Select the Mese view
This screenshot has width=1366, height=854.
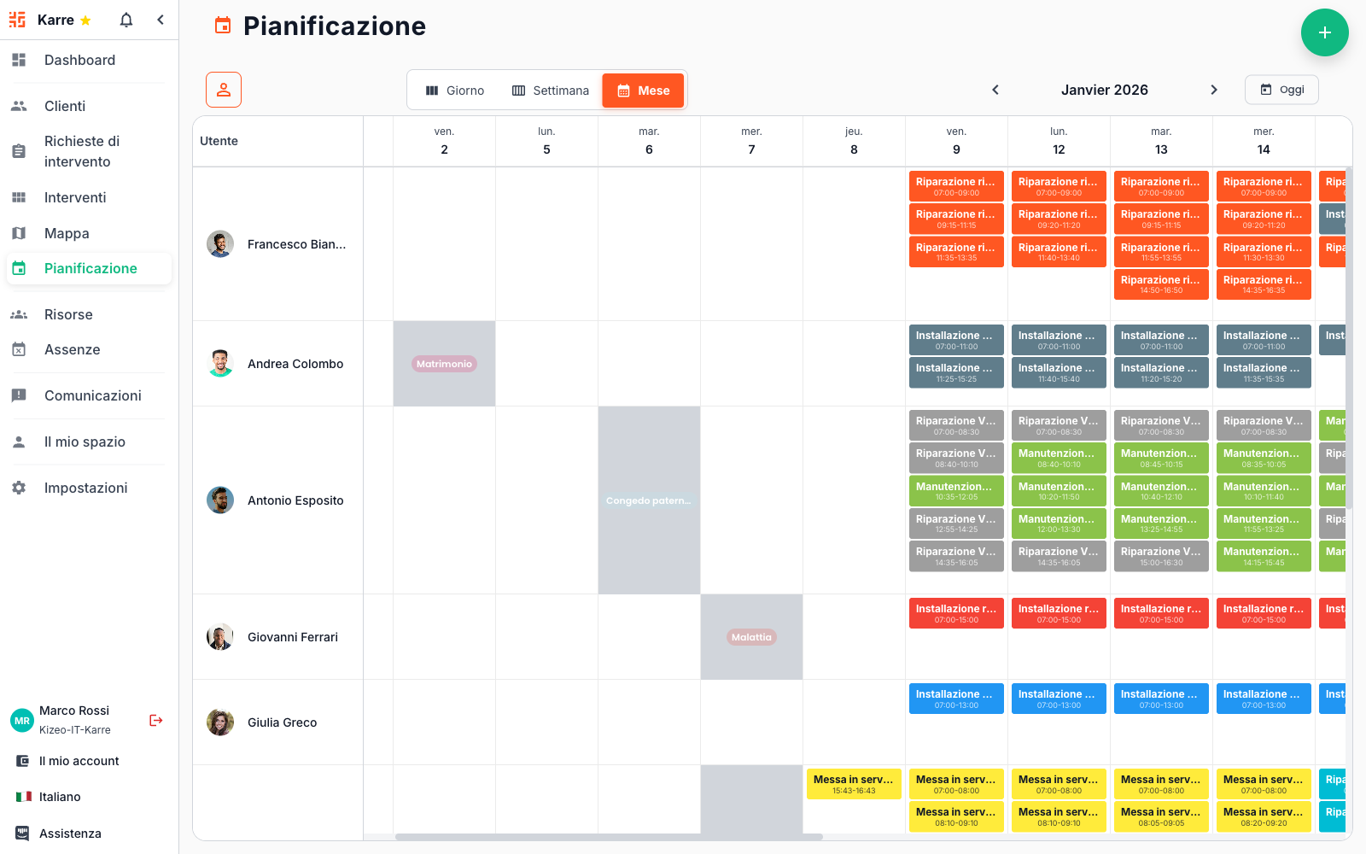[x=643, y=91]
